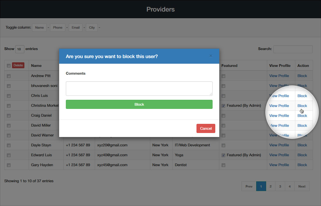Go to page 2 of results
Screen dimensions: 321x206
271,186
